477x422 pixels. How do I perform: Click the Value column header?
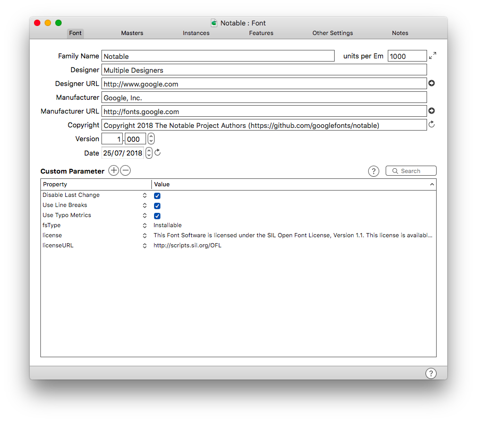pyautogui.click(x=294, y=184)
